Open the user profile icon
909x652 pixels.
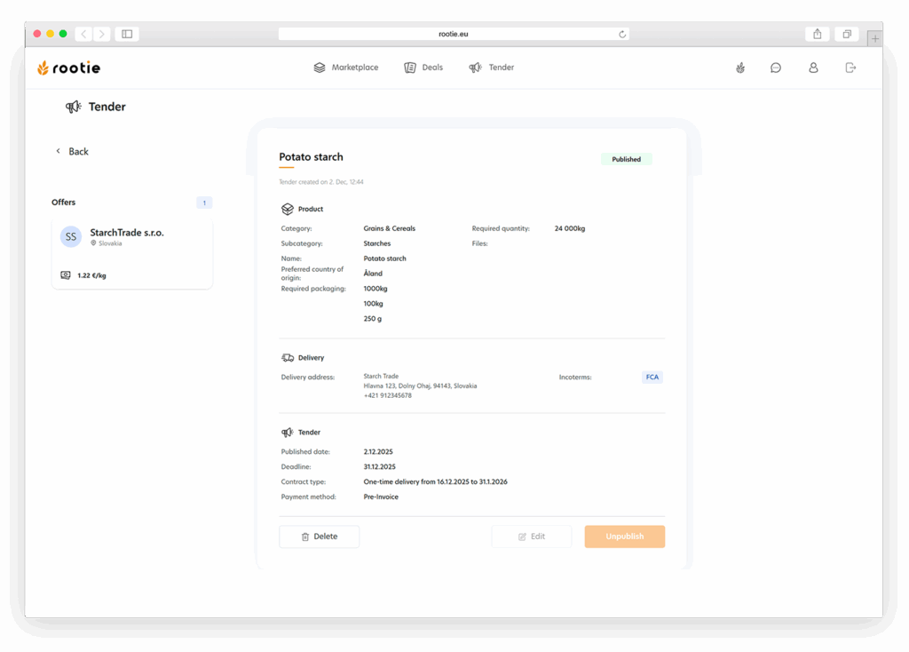click(x=813, y=68)
